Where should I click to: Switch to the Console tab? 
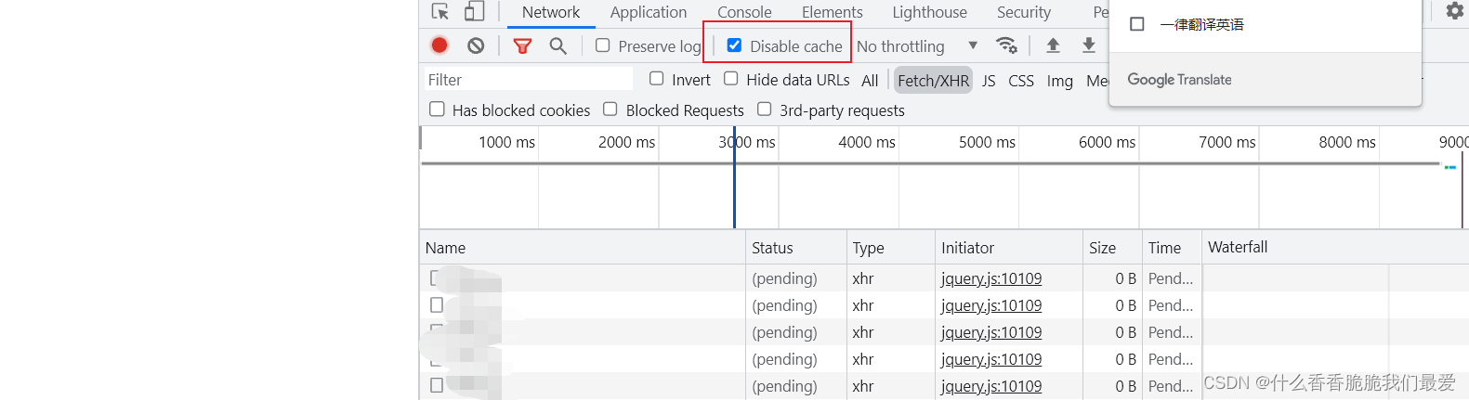pyautogui.click(x=744, y=12)
